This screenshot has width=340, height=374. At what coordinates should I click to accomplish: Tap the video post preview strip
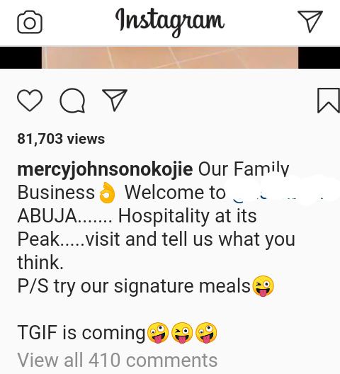point(170,57)
